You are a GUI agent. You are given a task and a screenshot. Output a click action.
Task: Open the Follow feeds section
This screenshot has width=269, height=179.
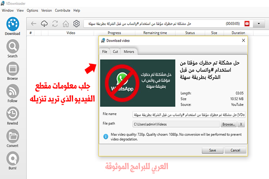pos(13,94)
